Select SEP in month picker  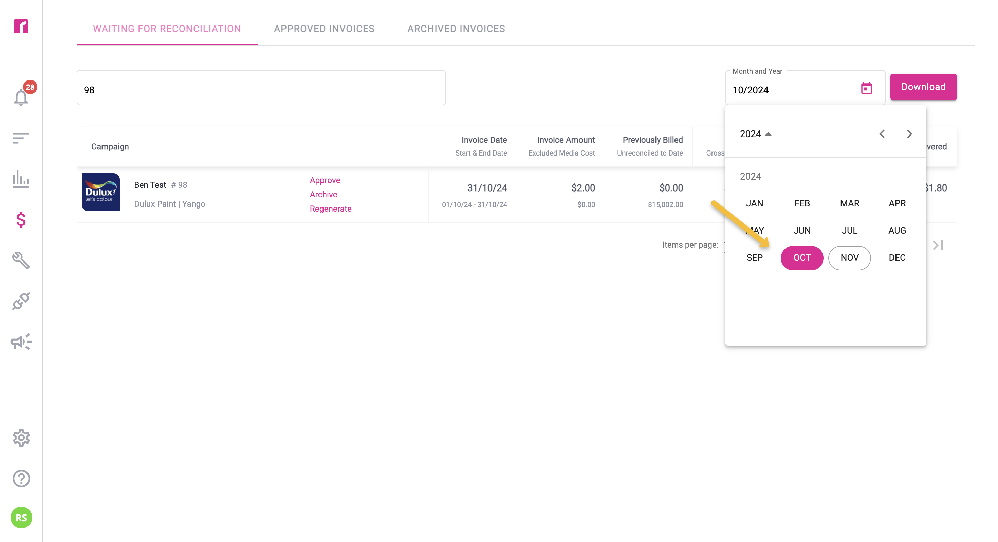(755, 258)
